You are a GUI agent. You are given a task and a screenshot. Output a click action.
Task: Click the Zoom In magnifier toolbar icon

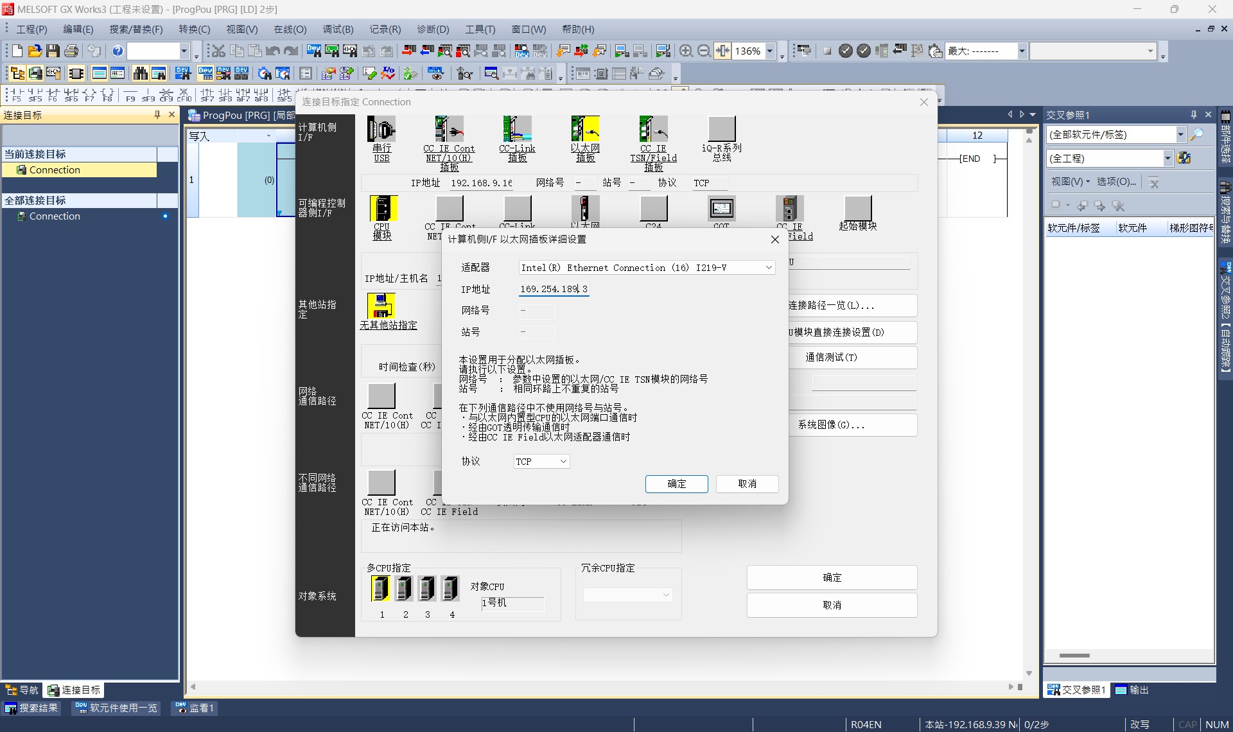coord(686,51)
